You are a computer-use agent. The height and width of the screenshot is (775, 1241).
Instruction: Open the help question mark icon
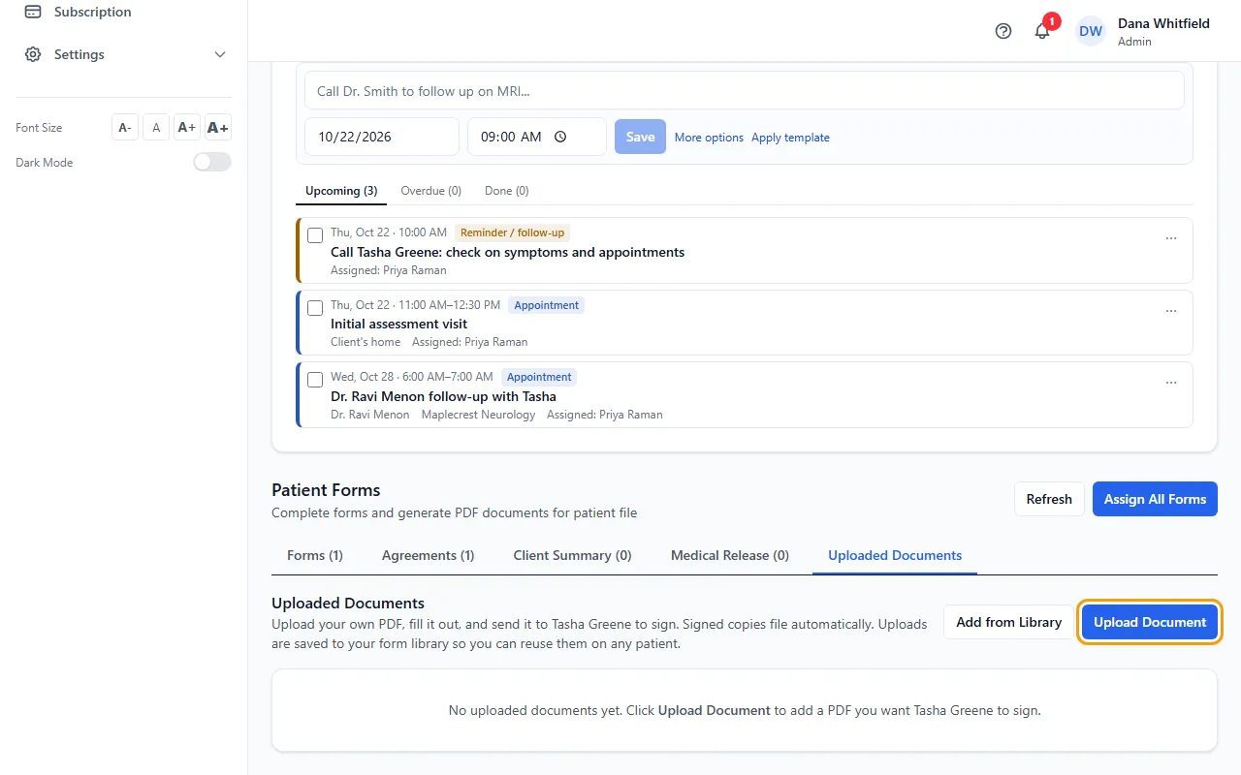click(x=1003, y=31)
